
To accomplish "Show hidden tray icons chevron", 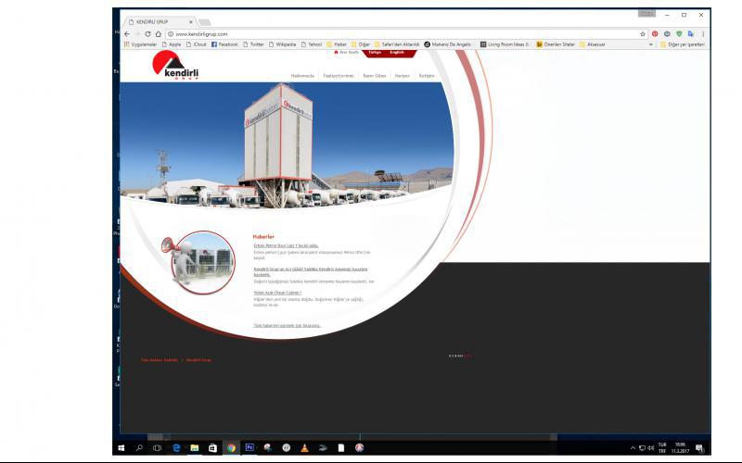I will [x=633, y=448].
